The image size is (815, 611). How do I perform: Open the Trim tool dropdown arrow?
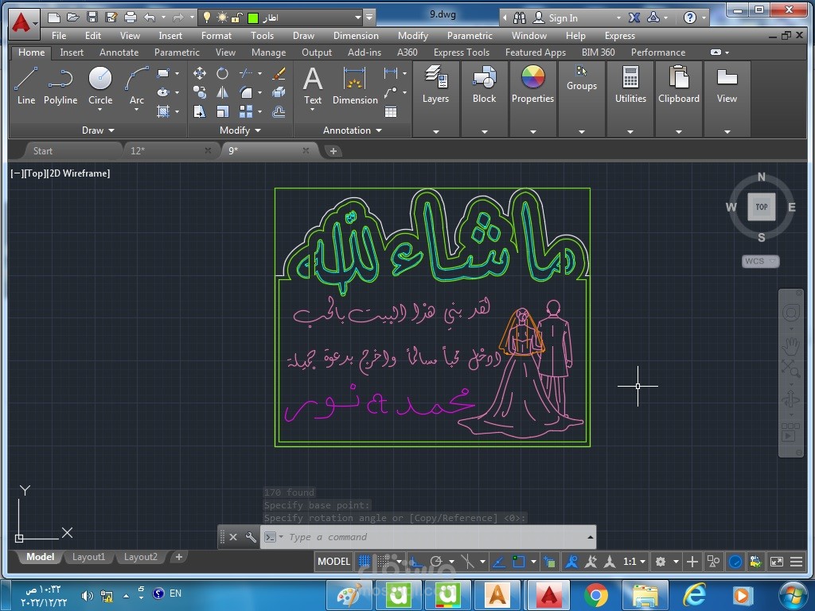pyautogui.click(x=260, y=73)
